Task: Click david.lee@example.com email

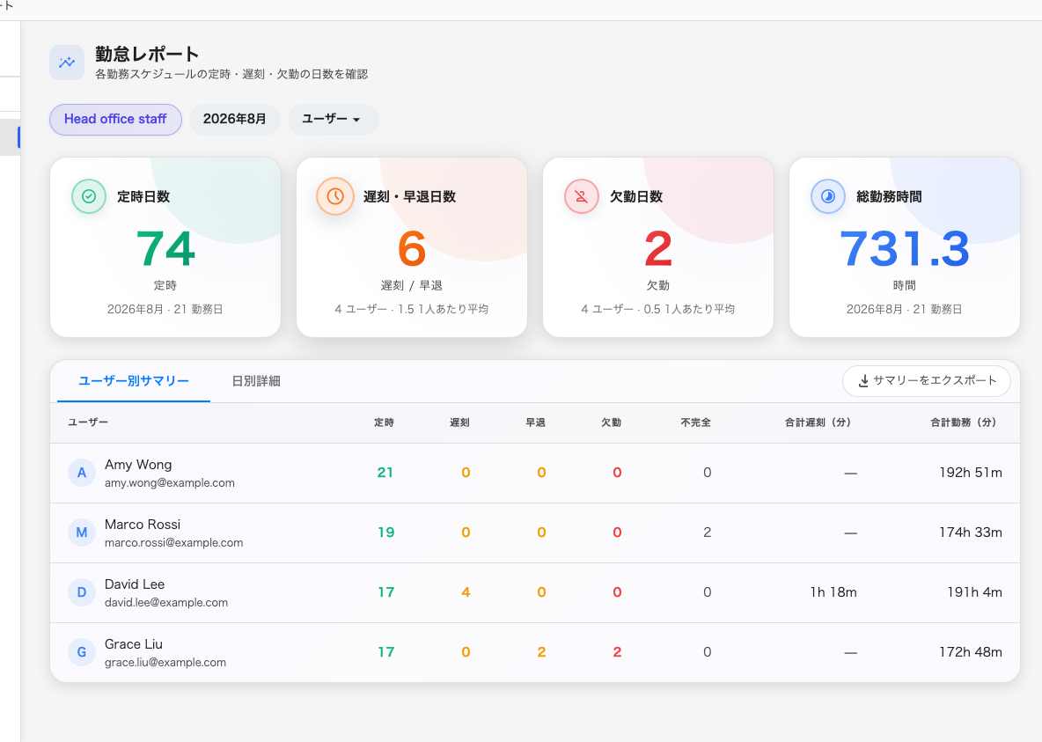Action: tap(166, 602)
